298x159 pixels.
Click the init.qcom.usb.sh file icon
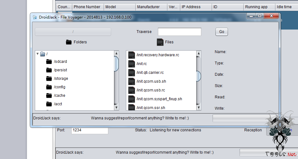[x=132, y=81]
